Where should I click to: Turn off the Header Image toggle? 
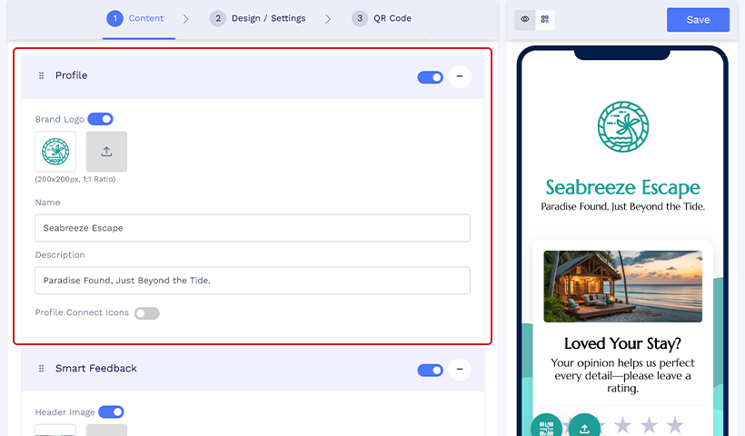click(111, 412)
